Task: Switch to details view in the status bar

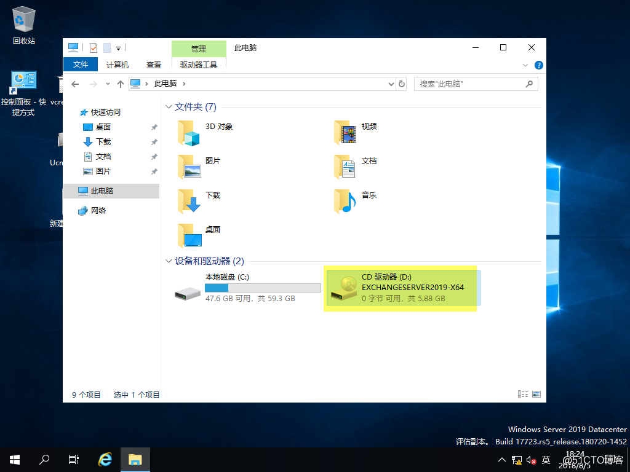Action: 523,394
